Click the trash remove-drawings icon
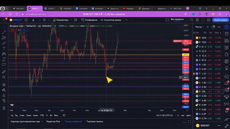The image size is (230, 129). [4, 108]
